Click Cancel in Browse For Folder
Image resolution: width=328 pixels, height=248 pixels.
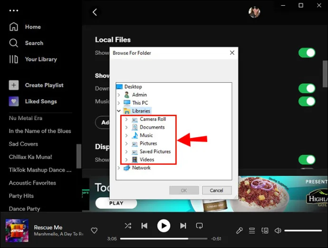[217, 190]
